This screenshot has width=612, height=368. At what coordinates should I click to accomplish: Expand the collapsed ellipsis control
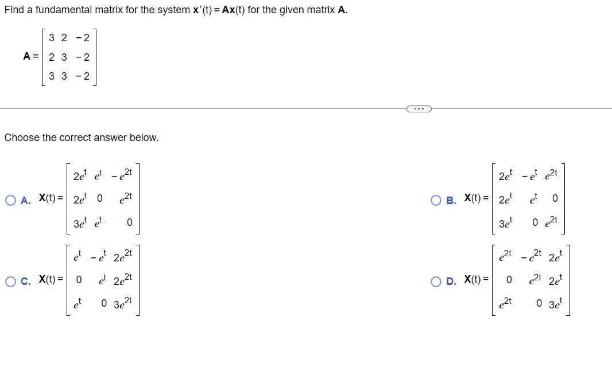pyautogui.click(x=419, y=109)
